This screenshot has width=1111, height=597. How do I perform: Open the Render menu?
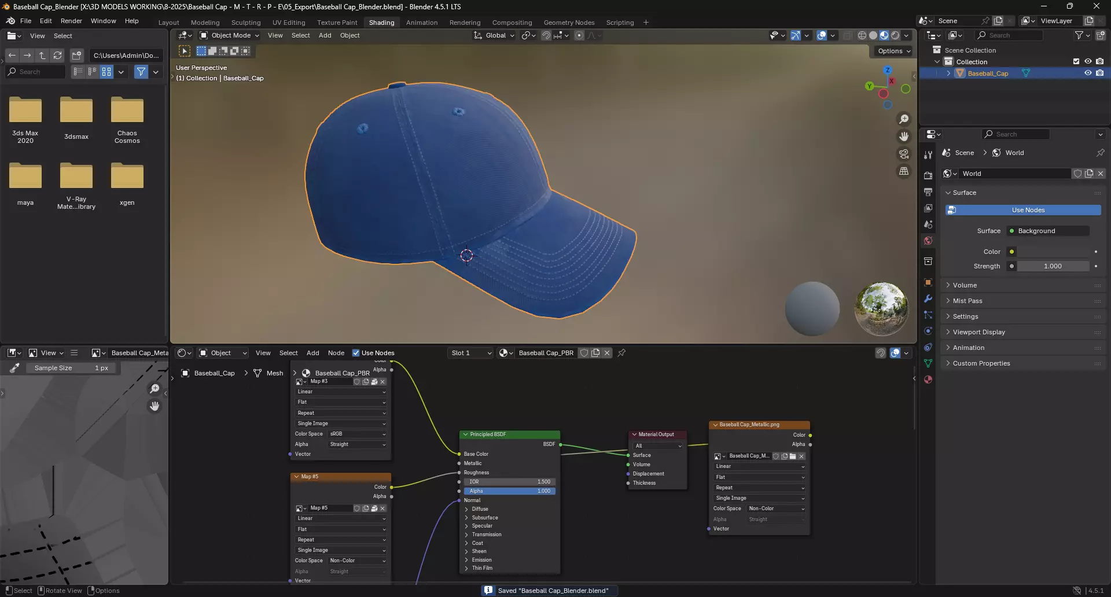pos(71,21)
